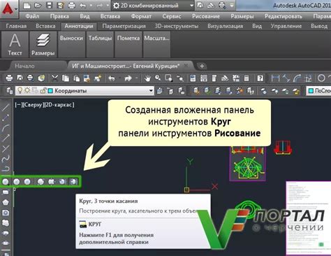
Task: Open the Размеры menu
Action: click(x=242, y=16)
